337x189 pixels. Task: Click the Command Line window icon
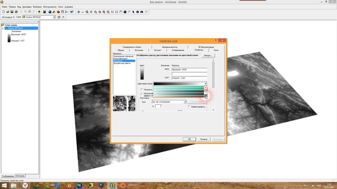coord(63,12)
